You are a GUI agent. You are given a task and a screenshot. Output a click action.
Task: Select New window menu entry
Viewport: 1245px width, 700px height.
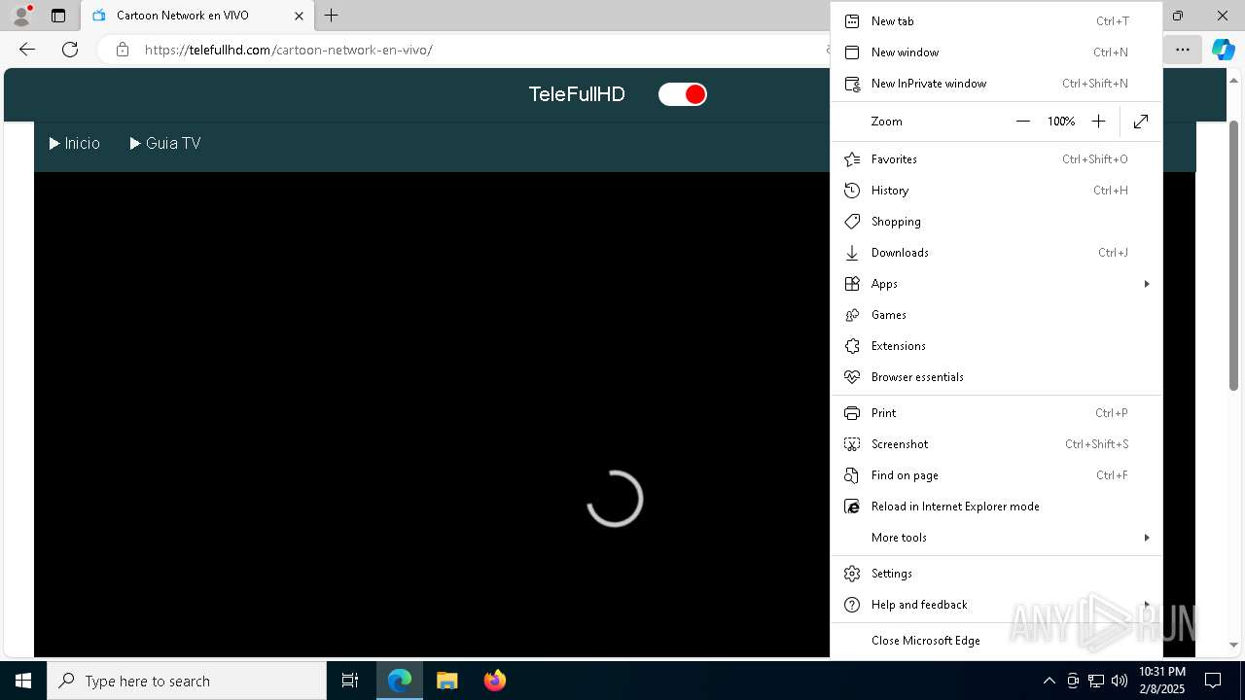(996, 52)
